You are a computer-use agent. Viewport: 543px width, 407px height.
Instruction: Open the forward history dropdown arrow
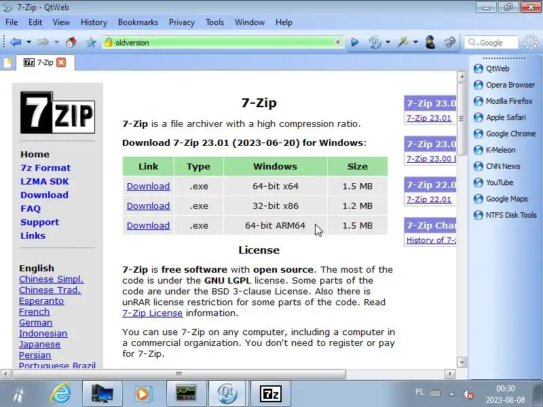coord(56,42)
